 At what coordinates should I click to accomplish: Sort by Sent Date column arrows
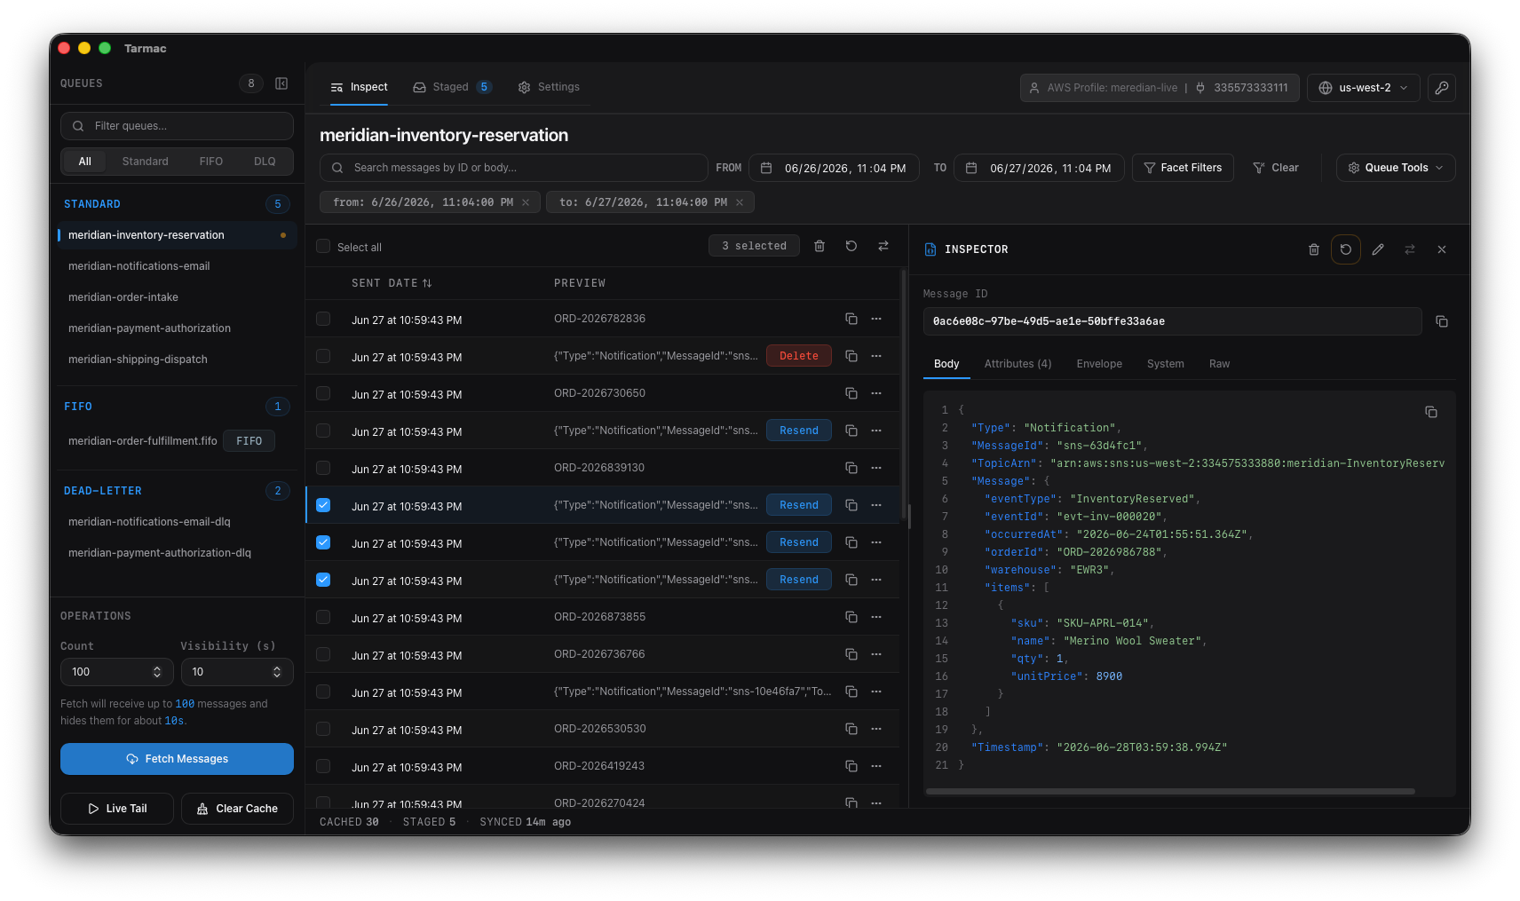pos(427,283)
